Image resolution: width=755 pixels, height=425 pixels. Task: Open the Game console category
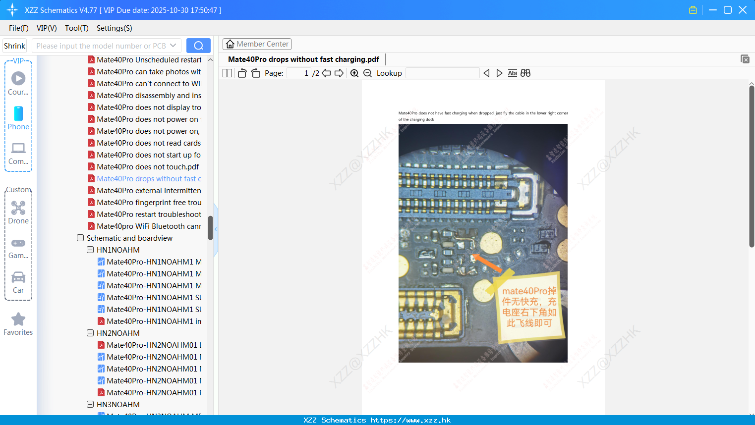[x=18, y=248]
